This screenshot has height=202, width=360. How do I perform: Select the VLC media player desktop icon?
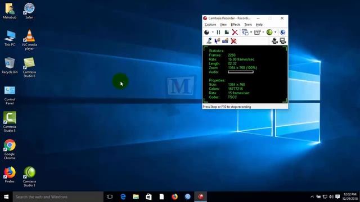29,40
